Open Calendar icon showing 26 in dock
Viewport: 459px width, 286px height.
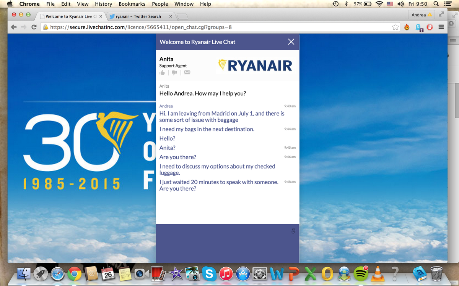point(108,273)
